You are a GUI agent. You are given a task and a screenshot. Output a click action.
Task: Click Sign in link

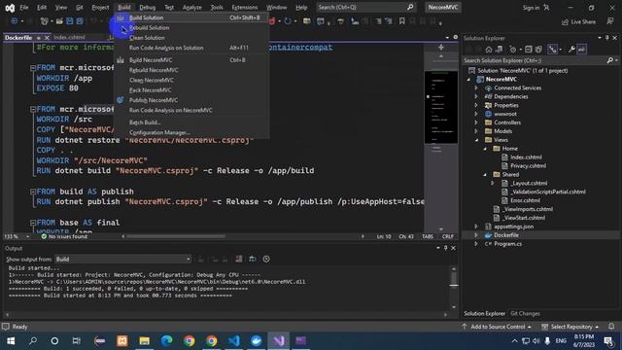point(531,8)
